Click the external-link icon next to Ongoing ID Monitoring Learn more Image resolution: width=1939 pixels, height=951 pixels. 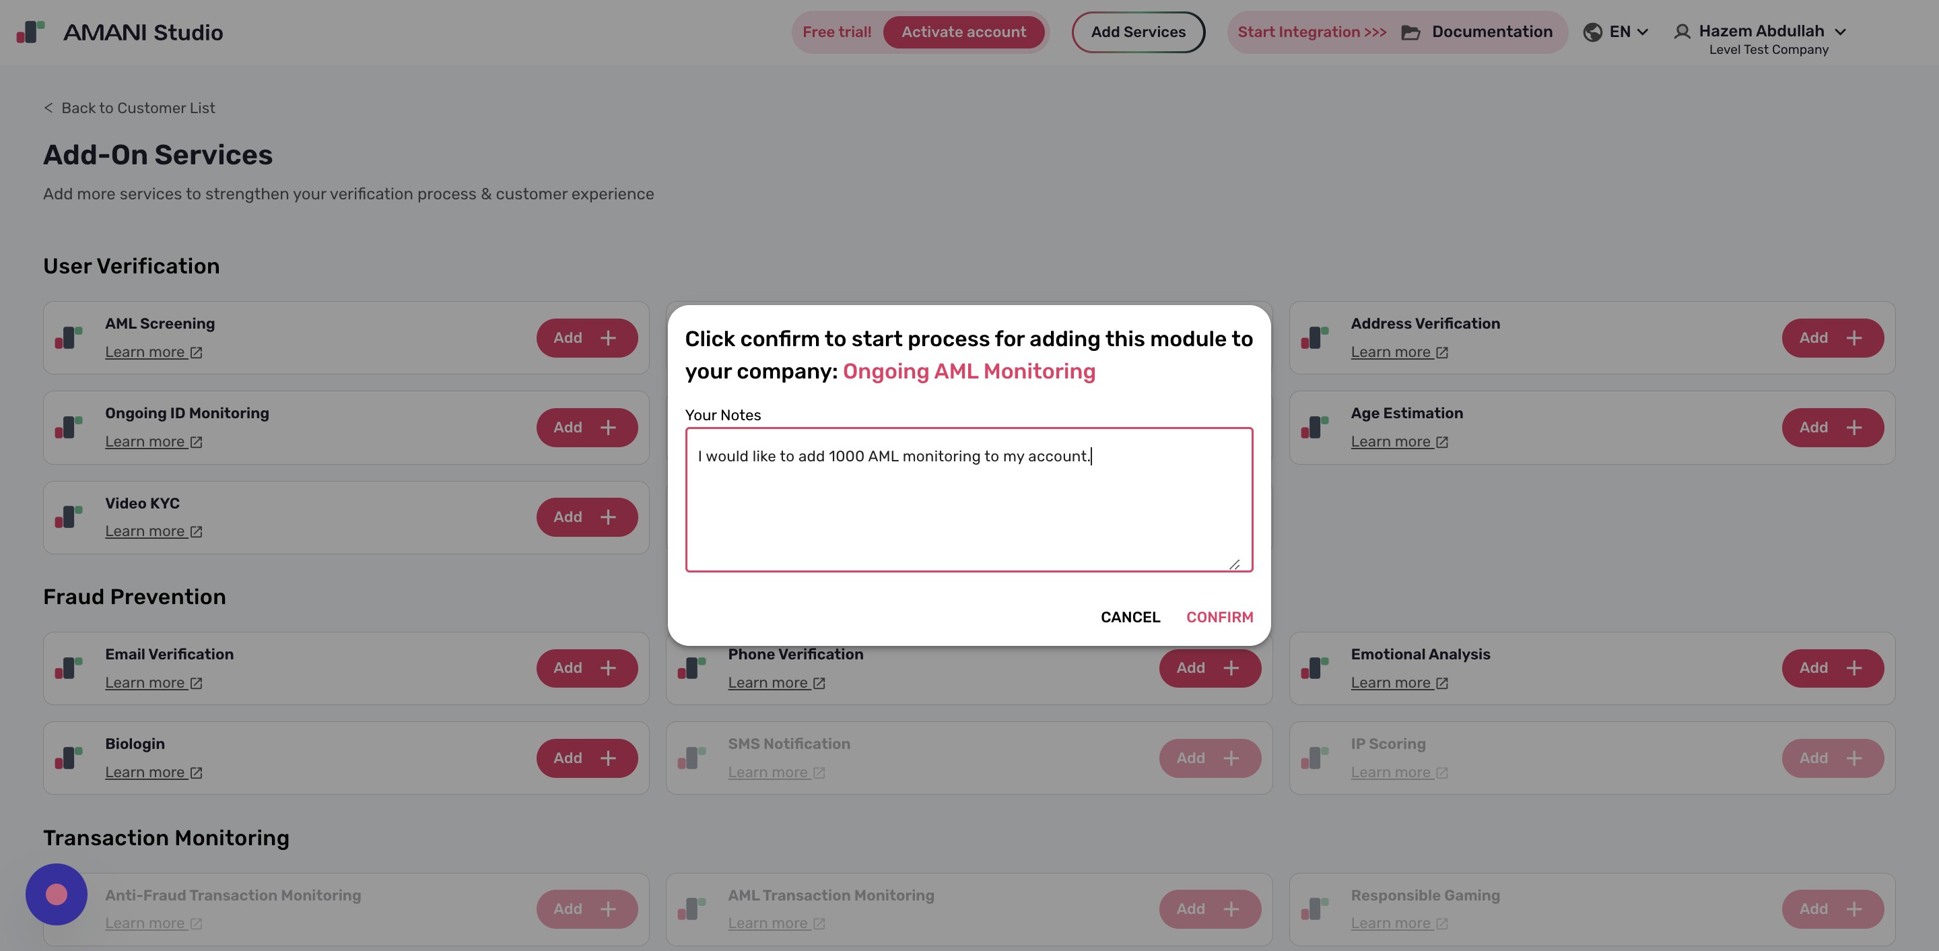tap(197, 442)
